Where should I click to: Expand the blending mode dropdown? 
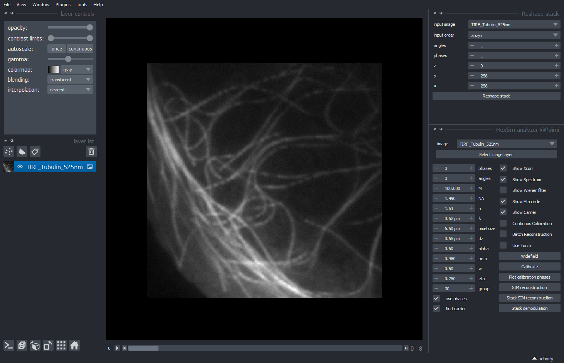click(70, 80)
